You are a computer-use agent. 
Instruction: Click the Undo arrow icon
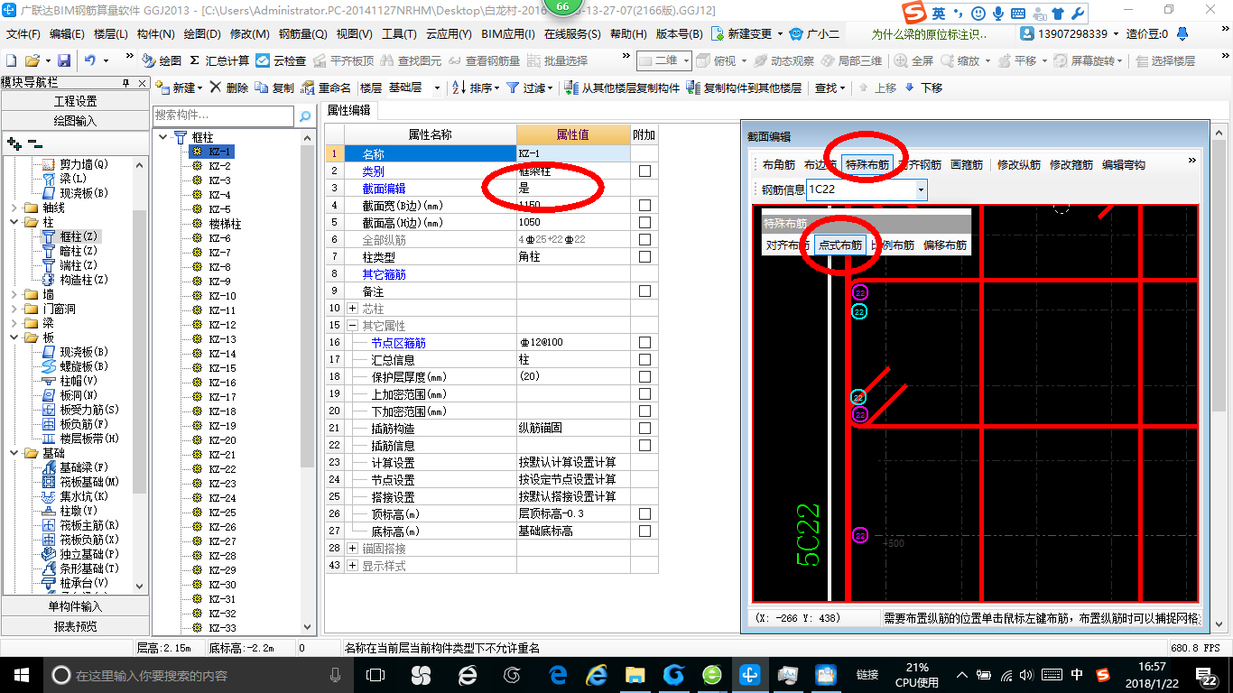coord(90,60)
